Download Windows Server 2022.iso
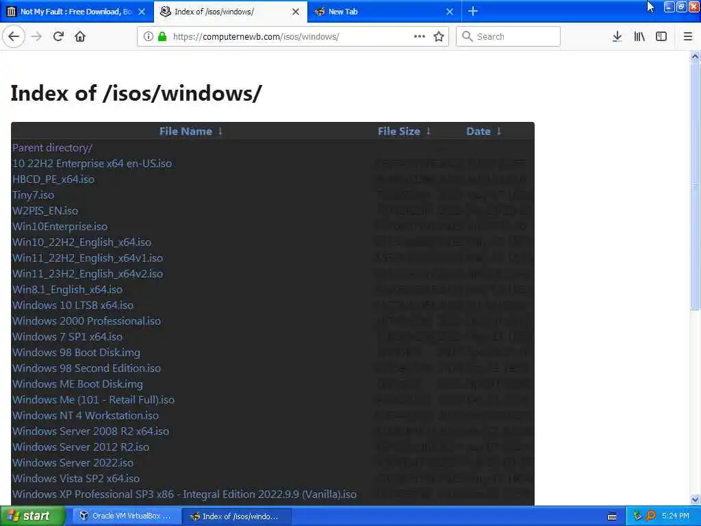The width and height of the screenshot is (701, 526). click(x=73, y=462)
